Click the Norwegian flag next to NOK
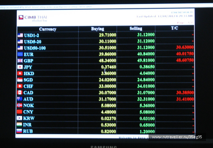213x148 pixels. [20, 105]
